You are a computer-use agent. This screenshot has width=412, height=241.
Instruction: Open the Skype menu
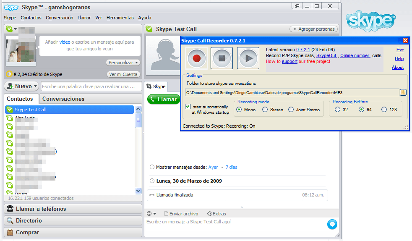[x=10, y=18]
